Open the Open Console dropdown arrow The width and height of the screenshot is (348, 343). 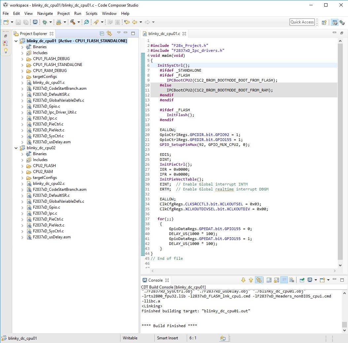[328, 280]
